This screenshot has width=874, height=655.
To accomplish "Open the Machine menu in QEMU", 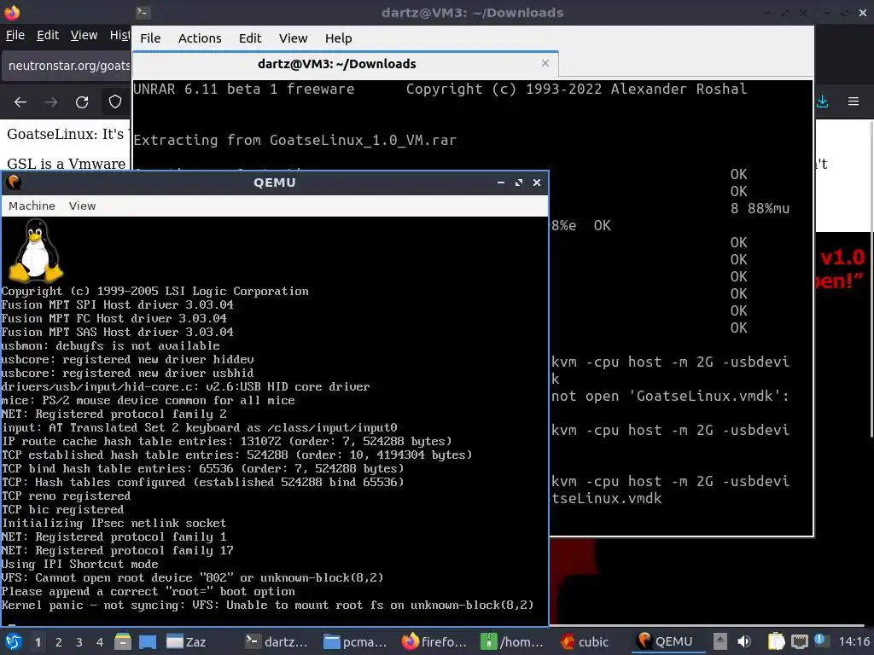I will coord(32,206).
